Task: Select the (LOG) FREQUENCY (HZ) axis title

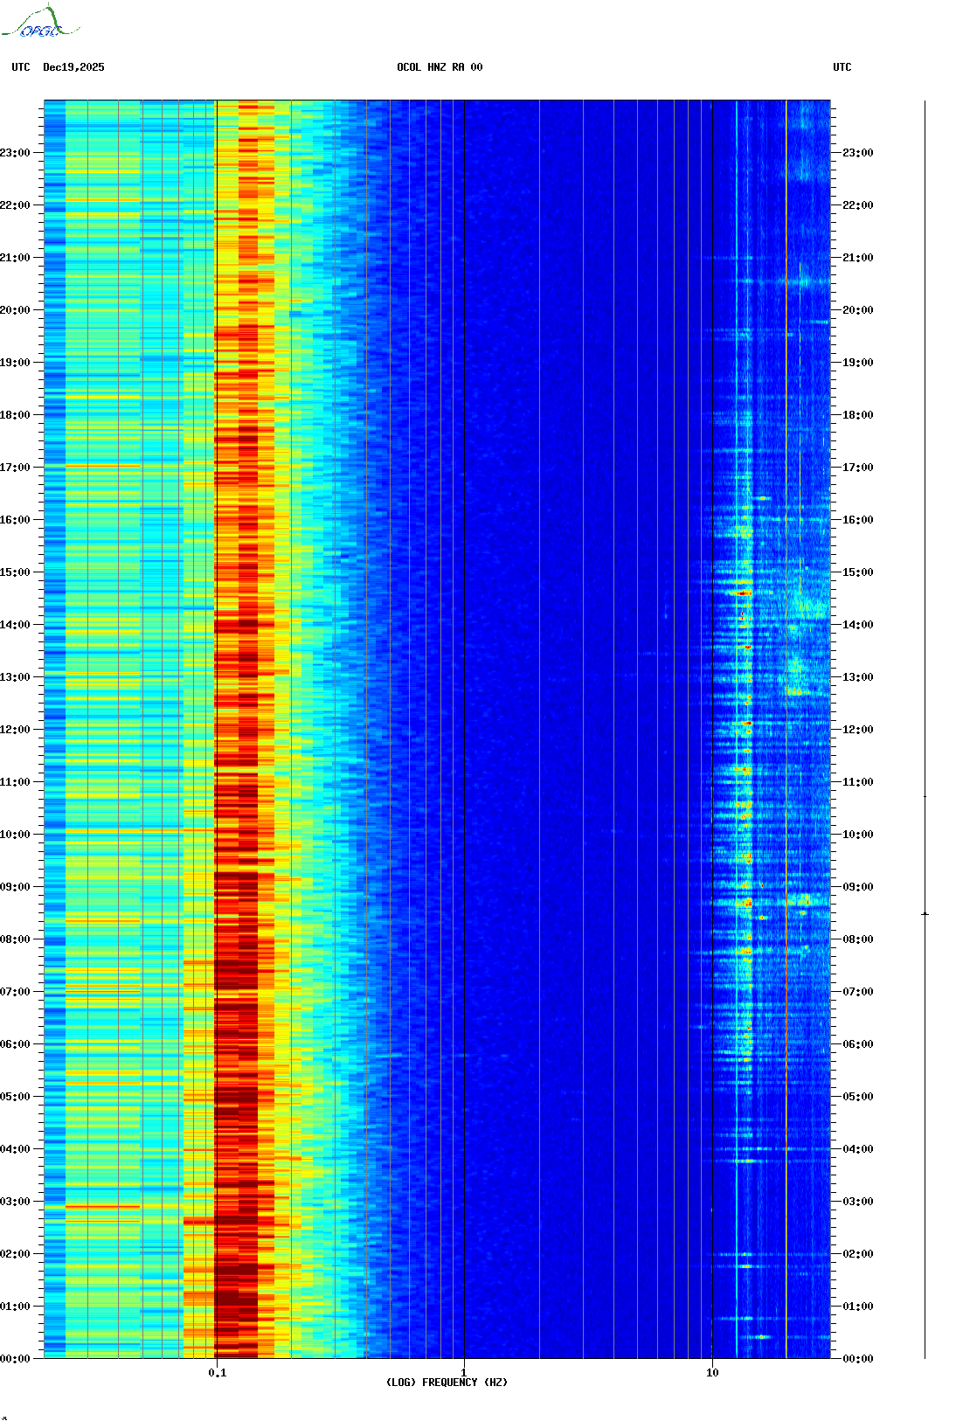Action: pyautogui.click(x=447, y=1383)
